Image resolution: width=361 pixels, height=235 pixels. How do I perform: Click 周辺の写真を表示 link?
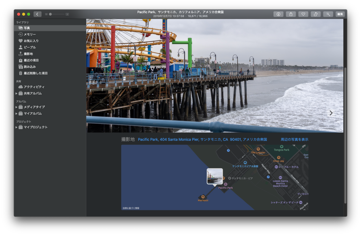point(295,140)
